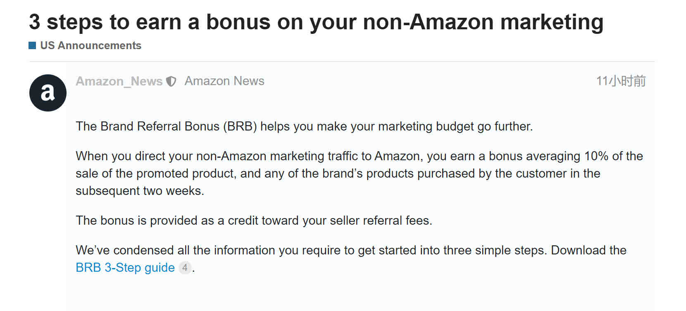Click the line starting "When you direct"
This screenshot has width=686, height=311.
pyautogui.click(x=359, y=156)
